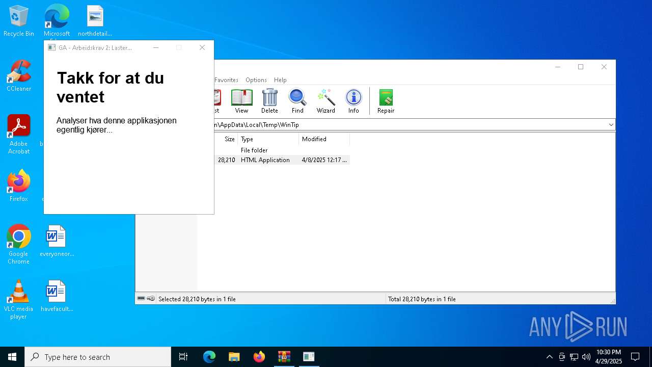The image size is (652, 367).
Task: Click the GA - Arbeidskrav 2 window title
Action: pos(95,47)
